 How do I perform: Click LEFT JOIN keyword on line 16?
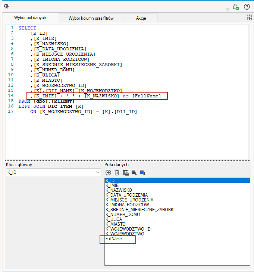(32, 106)
